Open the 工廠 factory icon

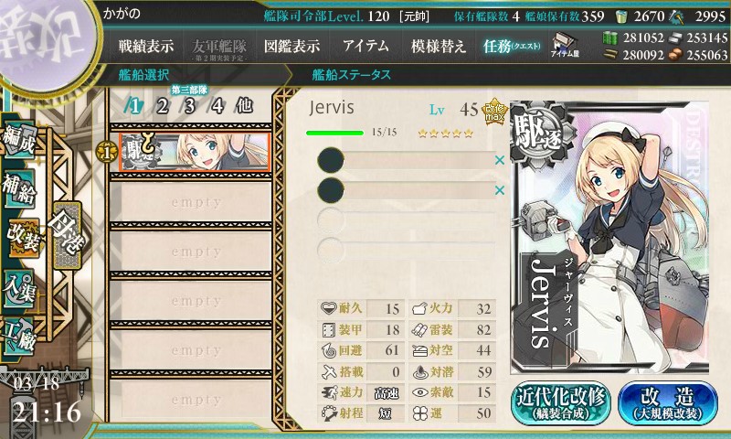pyautogui.click(x=19, y=337)
